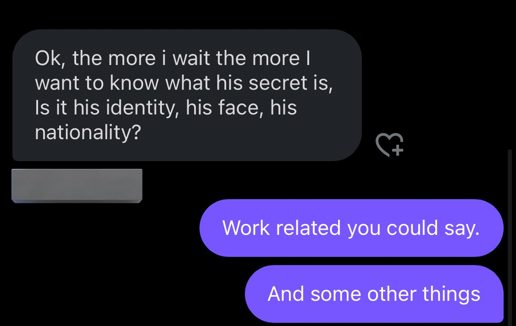Image resolution: width=516 pixels, height=326 pixels.
Task: Click the word 'things' in the last bubble
Action: (x=451, y=294)
